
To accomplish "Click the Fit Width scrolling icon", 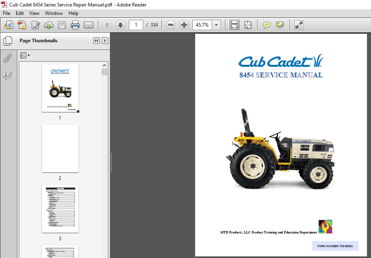I will (234, 25).
